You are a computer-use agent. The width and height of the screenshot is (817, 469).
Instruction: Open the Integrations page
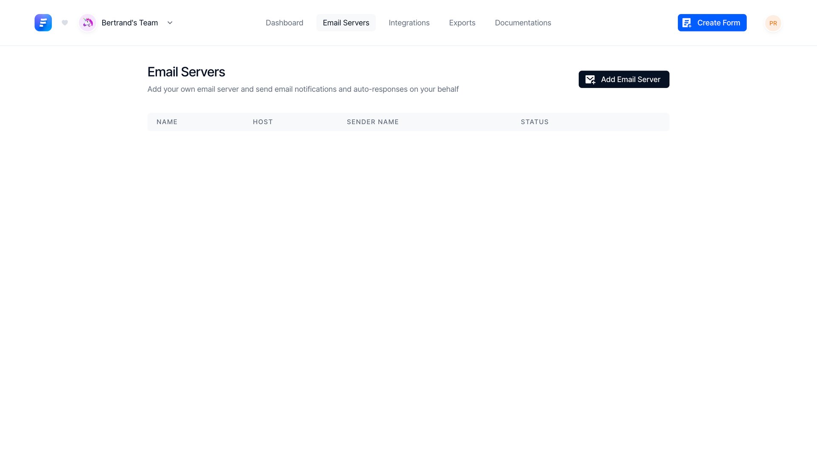pyautogui.click(x=409, y=23)
